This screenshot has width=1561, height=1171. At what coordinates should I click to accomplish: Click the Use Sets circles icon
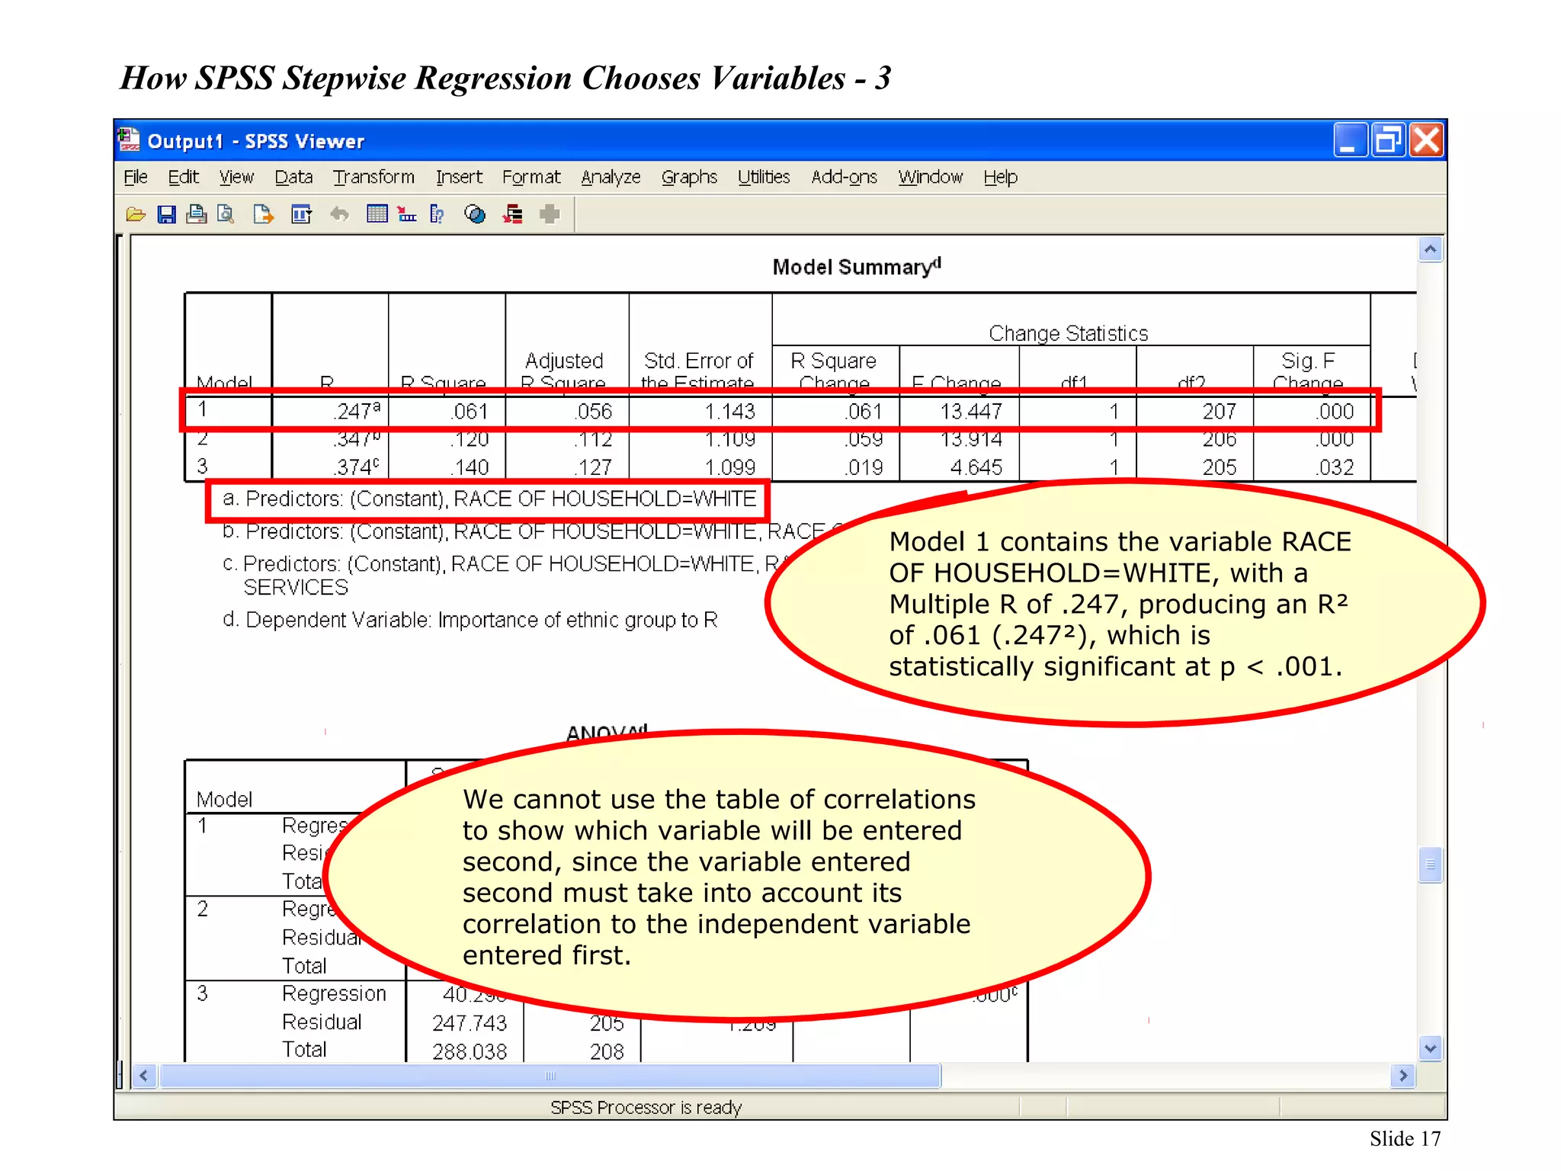click(474, 215)
